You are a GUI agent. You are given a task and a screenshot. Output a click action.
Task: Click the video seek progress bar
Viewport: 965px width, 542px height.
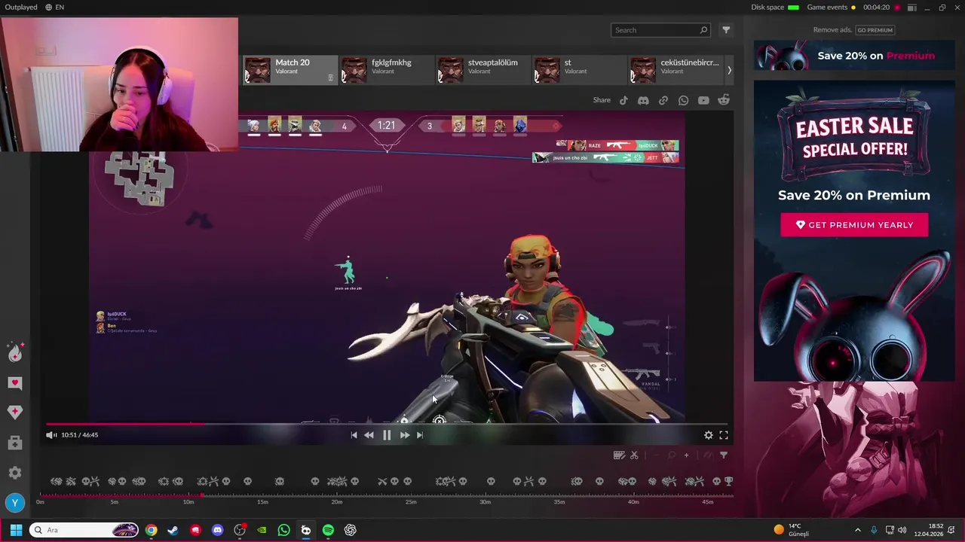pyautogui.click(x=387, y=424)
